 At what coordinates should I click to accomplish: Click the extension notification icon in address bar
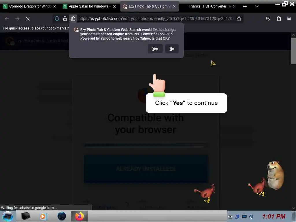coord(73,18)
